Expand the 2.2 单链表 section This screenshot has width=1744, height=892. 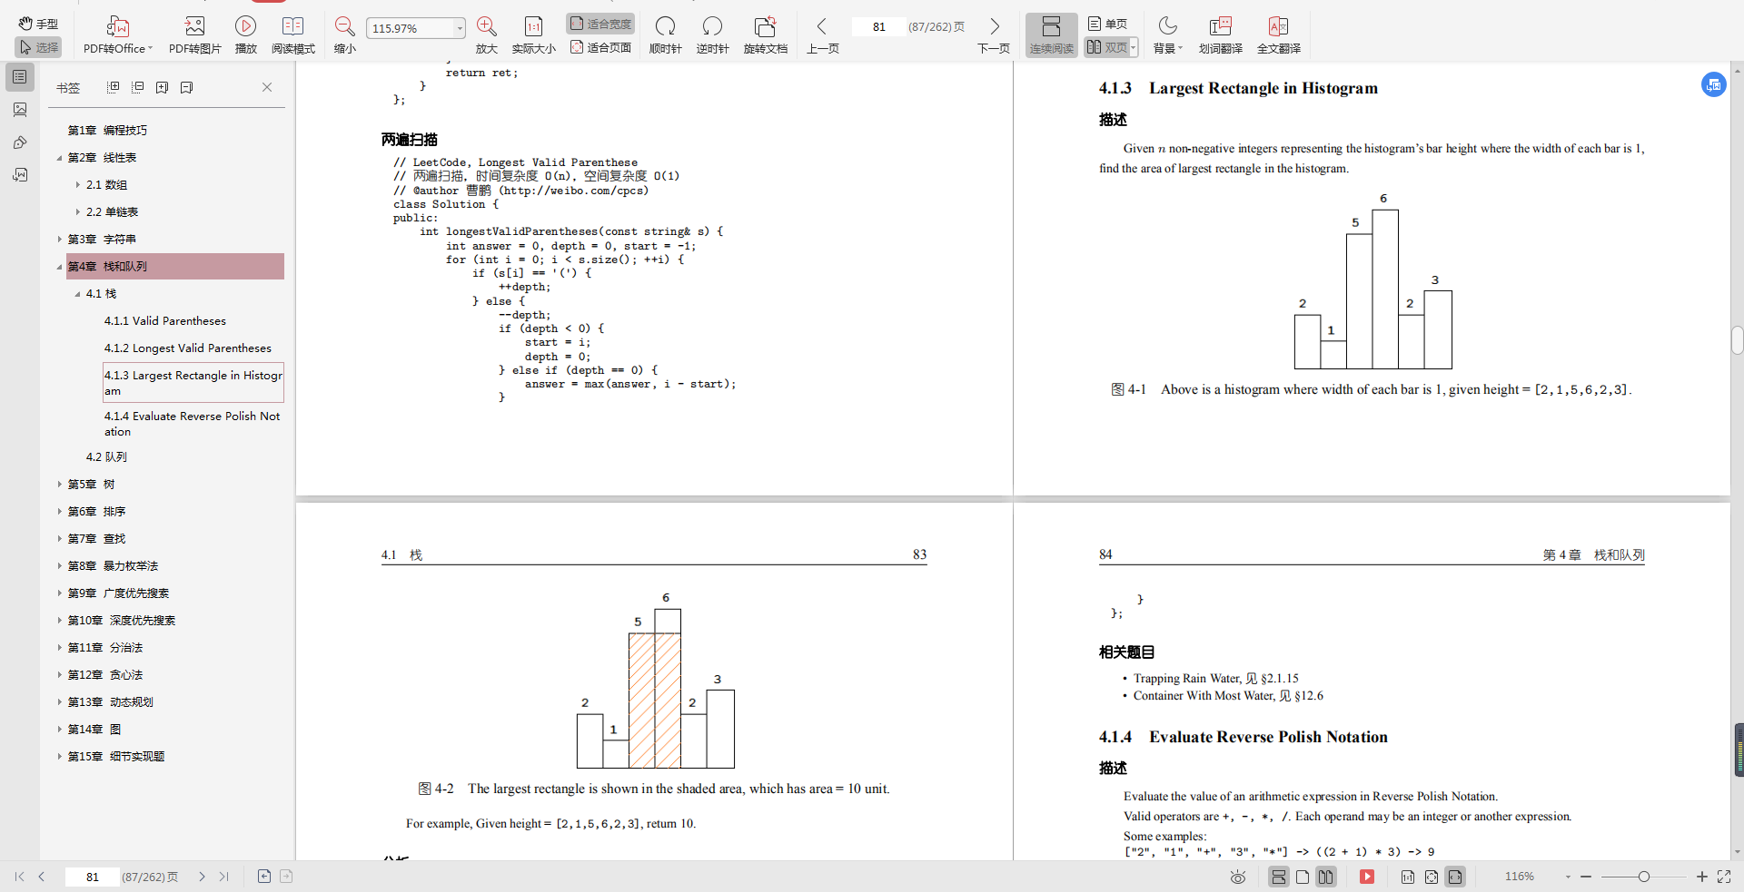coord(78,212)
